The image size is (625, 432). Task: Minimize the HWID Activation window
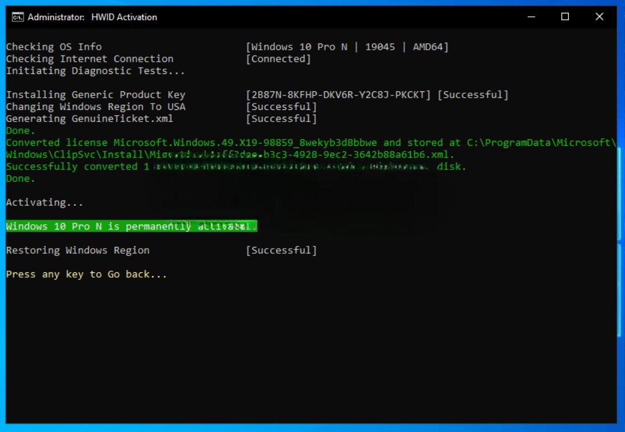(x=531, y=17)
